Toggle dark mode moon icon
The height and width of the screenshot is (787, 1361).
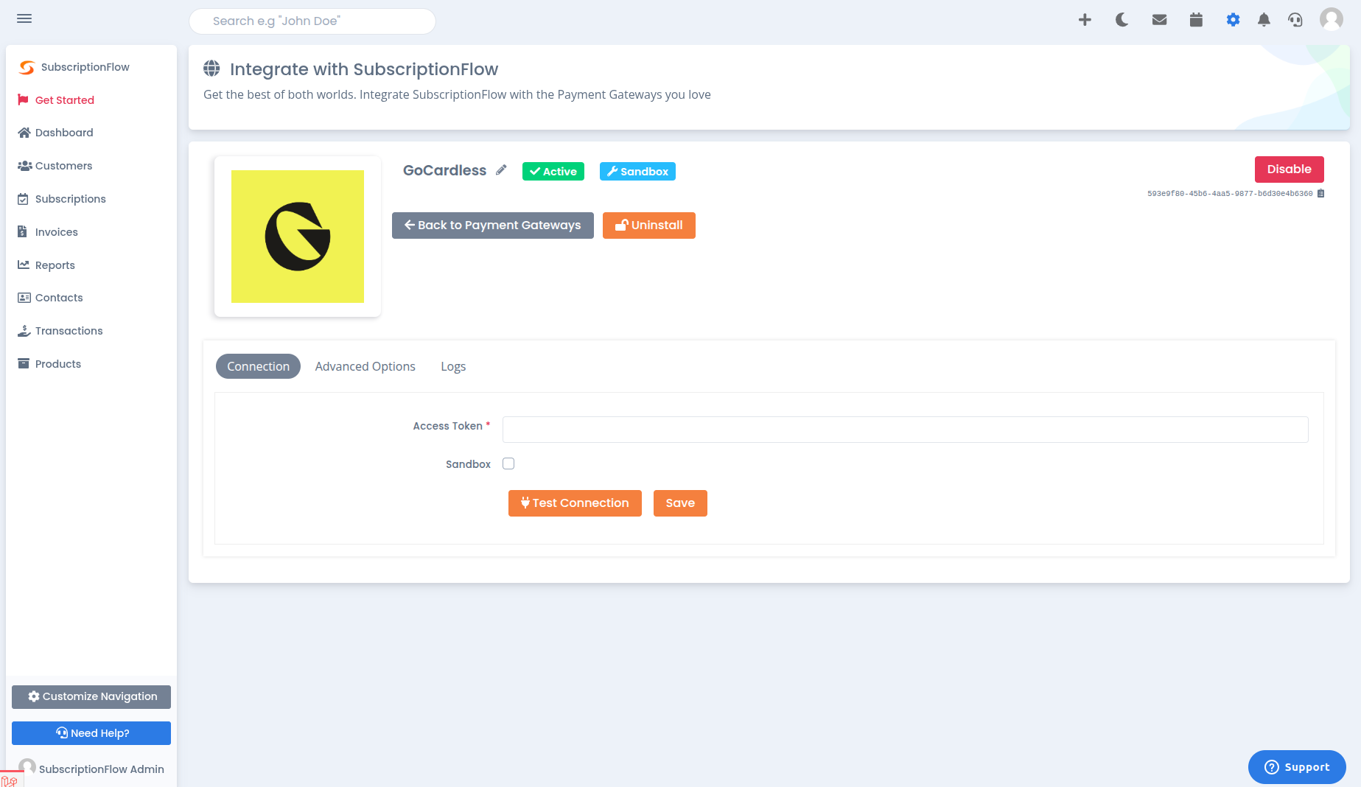(x=1122, y=20)
